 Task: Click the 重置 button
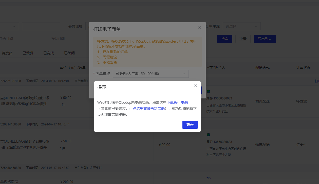(x=243, y=39)
